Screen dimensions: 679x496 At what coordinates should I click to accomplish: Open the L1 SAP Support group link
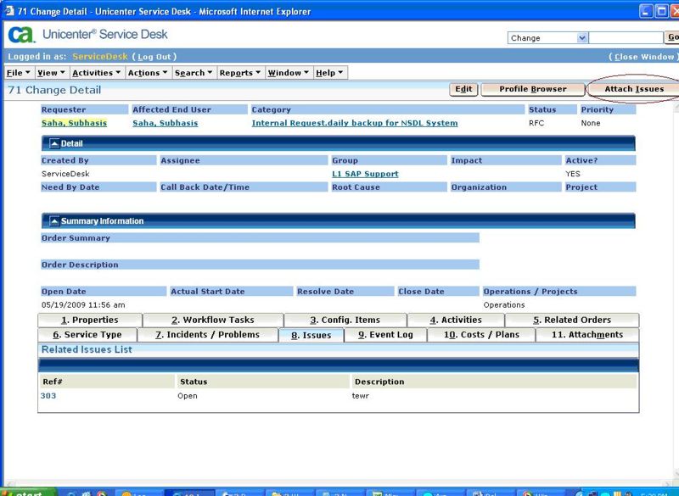click(365, 174)
